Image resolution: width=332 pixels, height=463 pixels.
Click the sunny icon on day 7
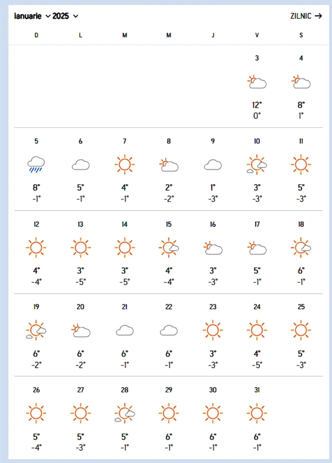(125, 165)
